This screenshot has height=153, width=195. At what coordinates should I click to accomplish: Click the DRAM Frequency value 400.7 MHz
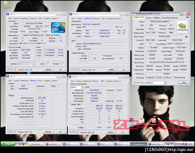pos(42,98)
